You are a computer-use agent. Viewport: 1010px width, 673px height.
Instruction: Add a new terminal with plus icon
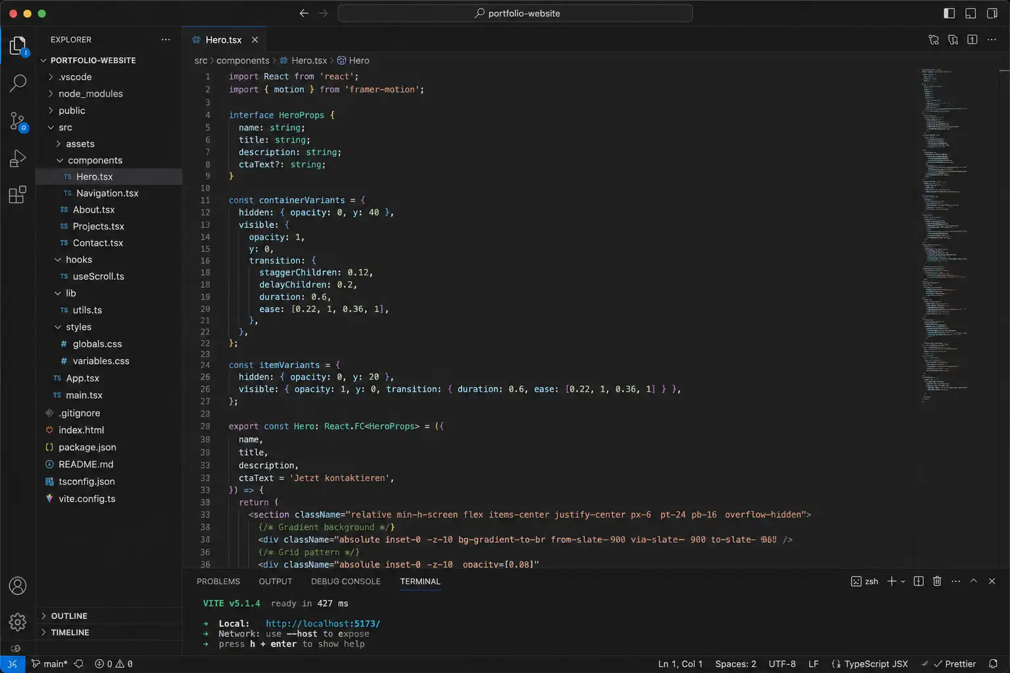pos(892,581)
